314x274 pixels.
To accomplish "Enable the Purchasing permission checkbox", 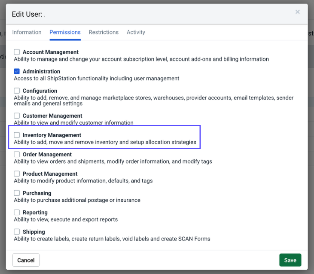I will (17, 193).
